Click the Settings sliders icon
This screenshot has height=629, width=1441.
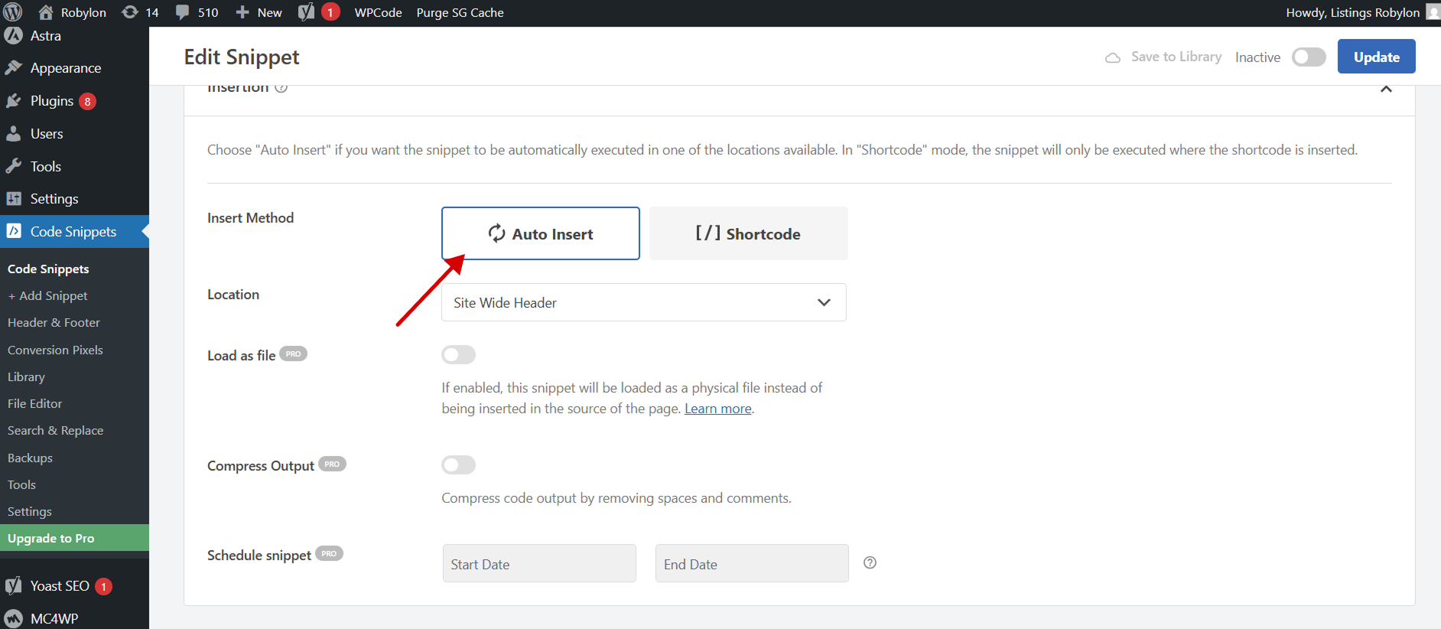[13, 199]
